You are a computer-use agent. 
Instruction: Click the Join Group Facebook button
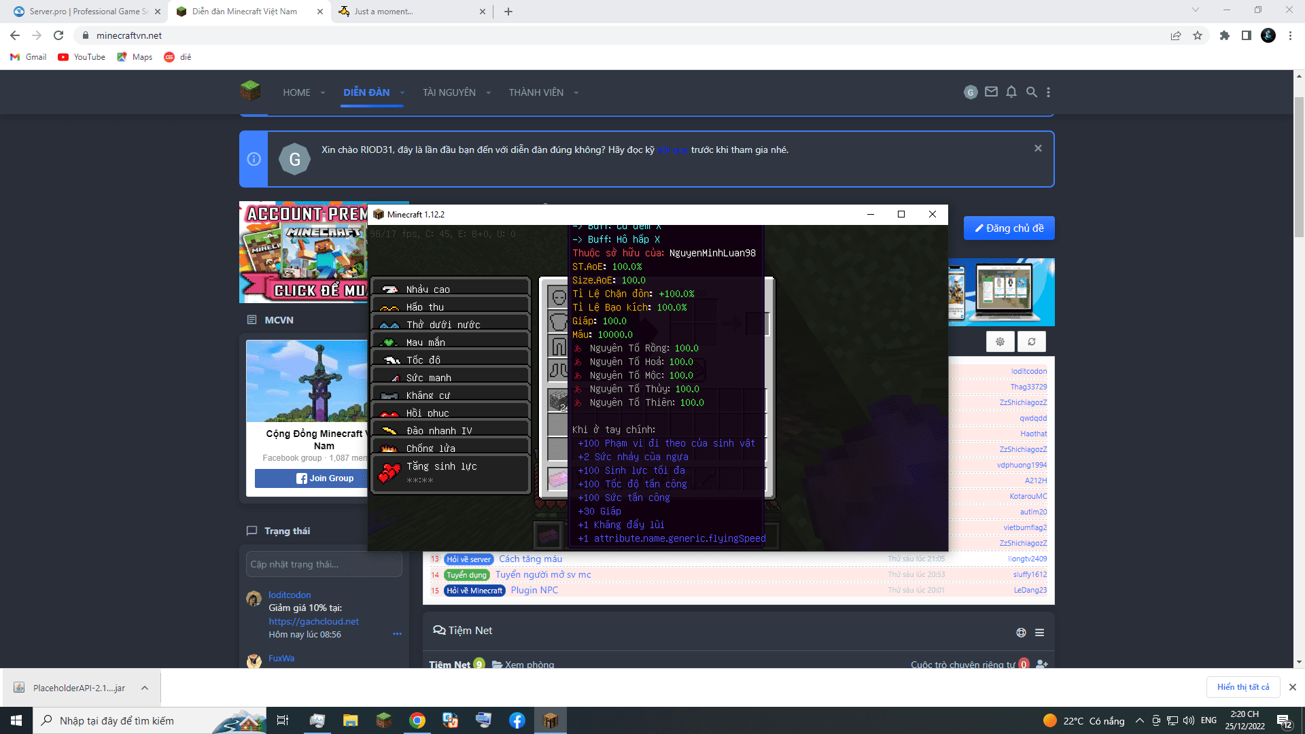click(x=325, y=478)
